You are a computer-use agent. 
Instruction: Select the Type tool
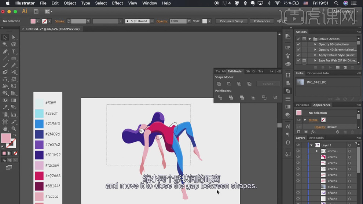pos(14,52)
